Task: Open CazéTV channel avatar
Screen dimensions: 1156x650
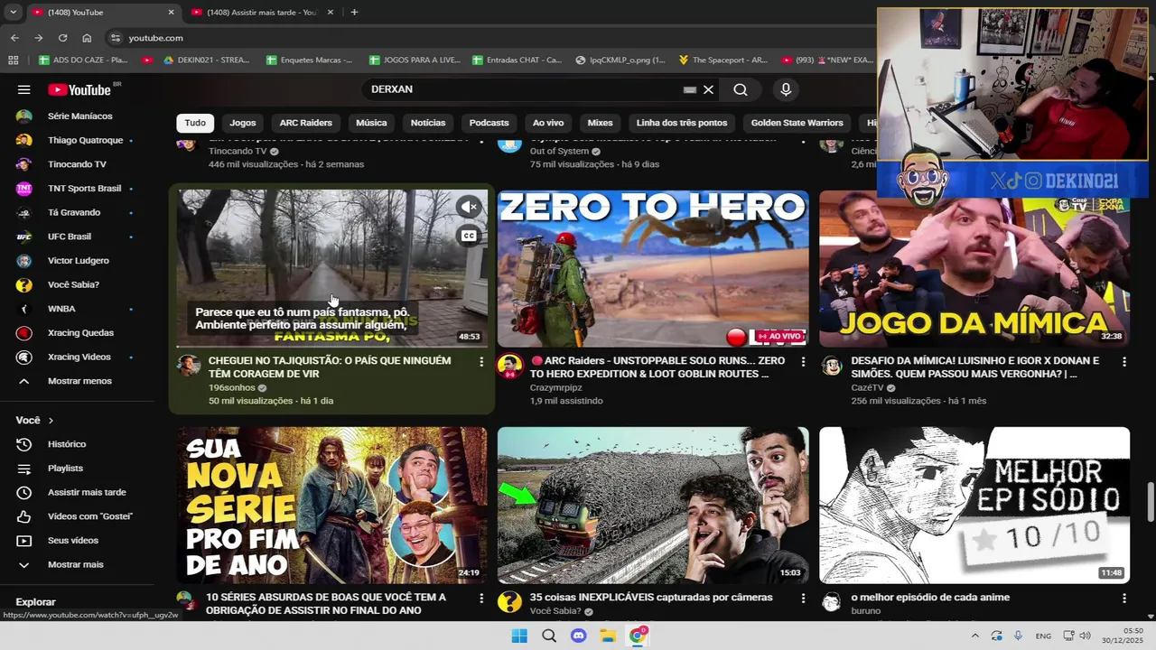Action: (x=831, y=366)
